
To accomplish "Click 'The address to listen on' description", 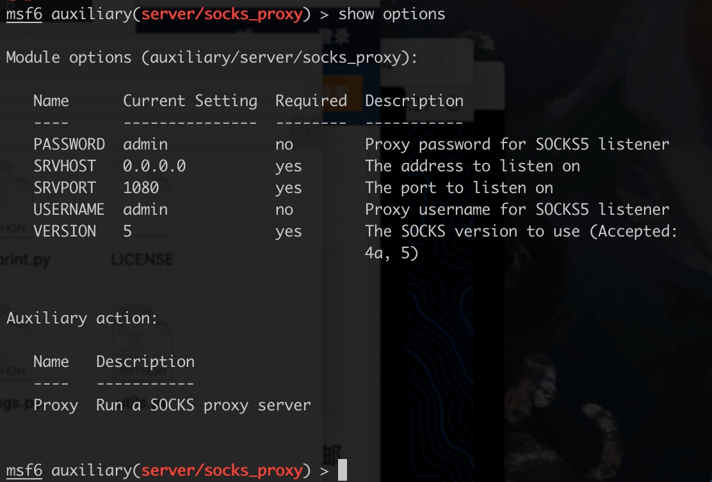I will (473, 166).
